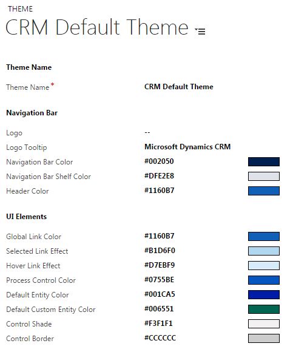Image resolution: width=293 pixels, height=349 pixels.
Task: Click the #002050 navigation bar color value
Action: [x=159, y=161]
